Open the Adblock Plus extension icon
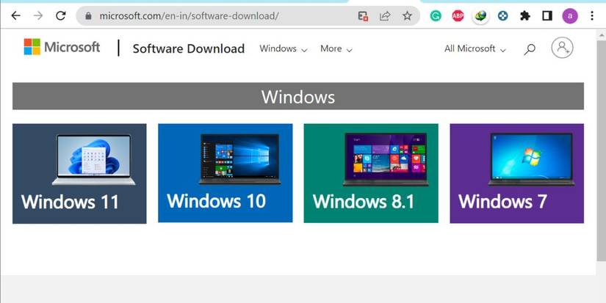Screen dimensions: 606x303 point(458,16)
